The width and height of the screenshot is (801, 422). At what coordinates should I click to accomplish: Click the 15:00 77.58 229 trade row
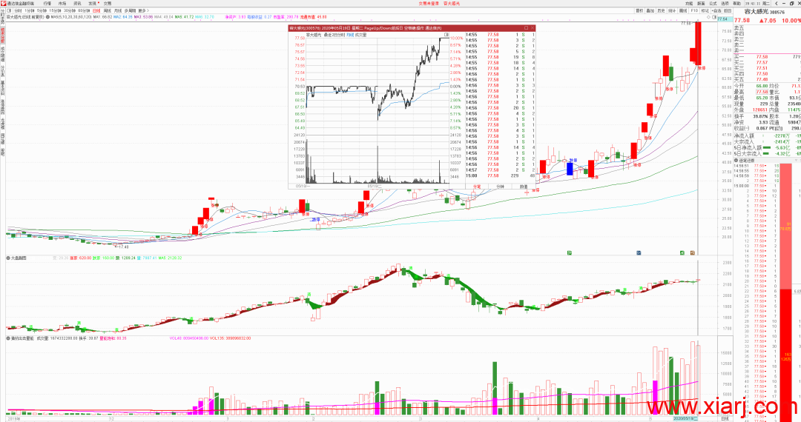tap(500, 175)
